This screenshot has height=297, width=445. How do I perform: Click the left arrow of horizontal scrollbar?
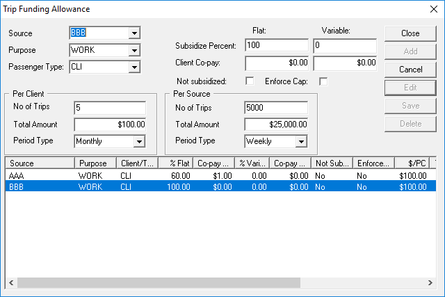click(x=11, y=282)
